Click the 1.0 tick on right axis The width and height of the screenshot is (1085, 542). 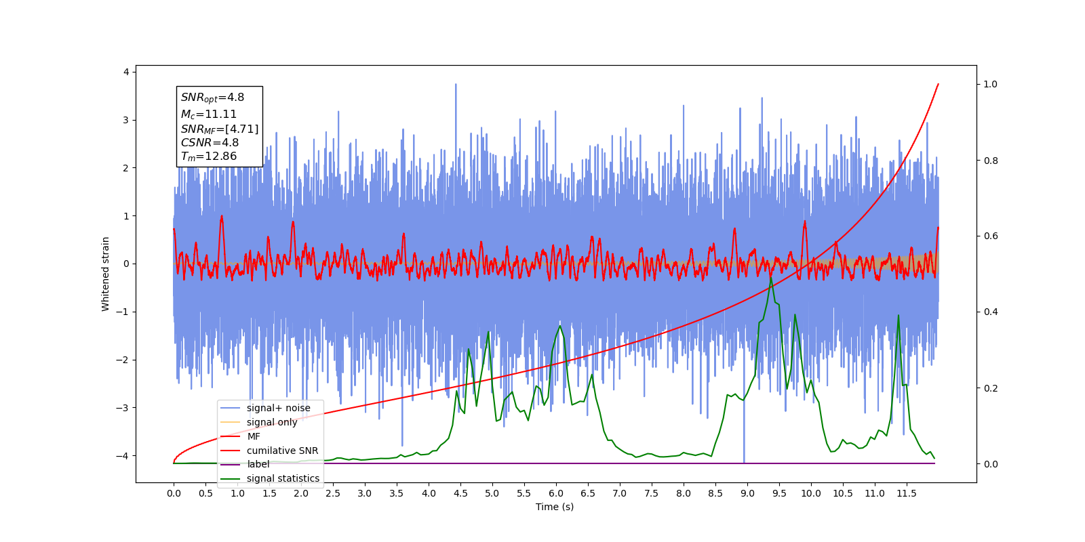[991, 85]
